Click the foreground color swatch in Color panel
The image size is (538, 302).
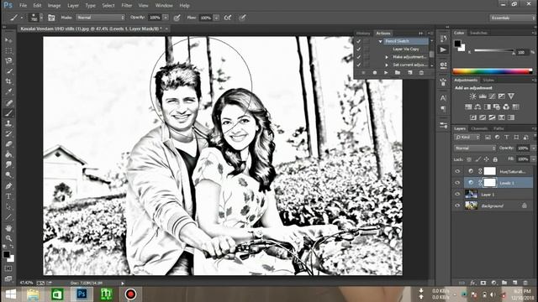(x=457, y=44)
